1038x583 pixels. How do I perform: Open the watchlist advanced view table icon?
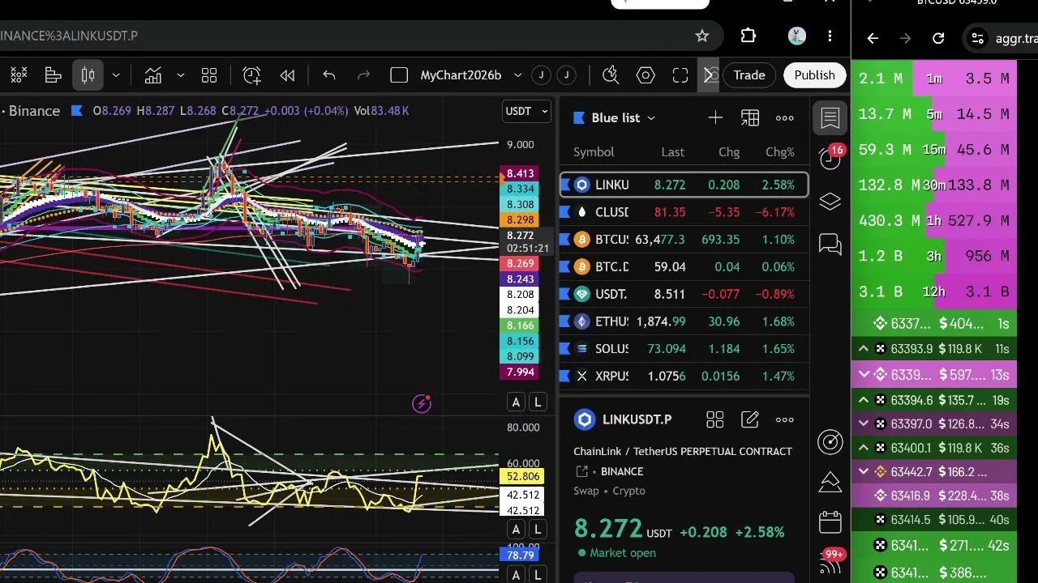(750, 118)
